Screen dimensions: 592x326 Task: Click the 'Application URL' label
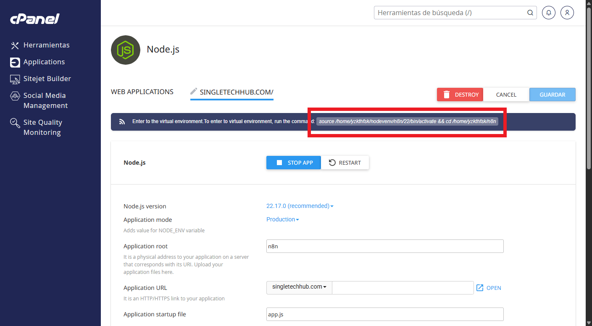[145, 288]
